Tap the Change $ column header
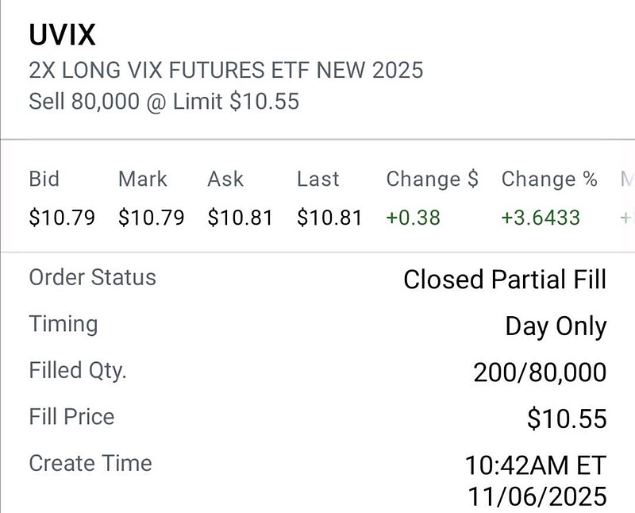The height and width of the screenshot is (513, 635). pos(432,179)
